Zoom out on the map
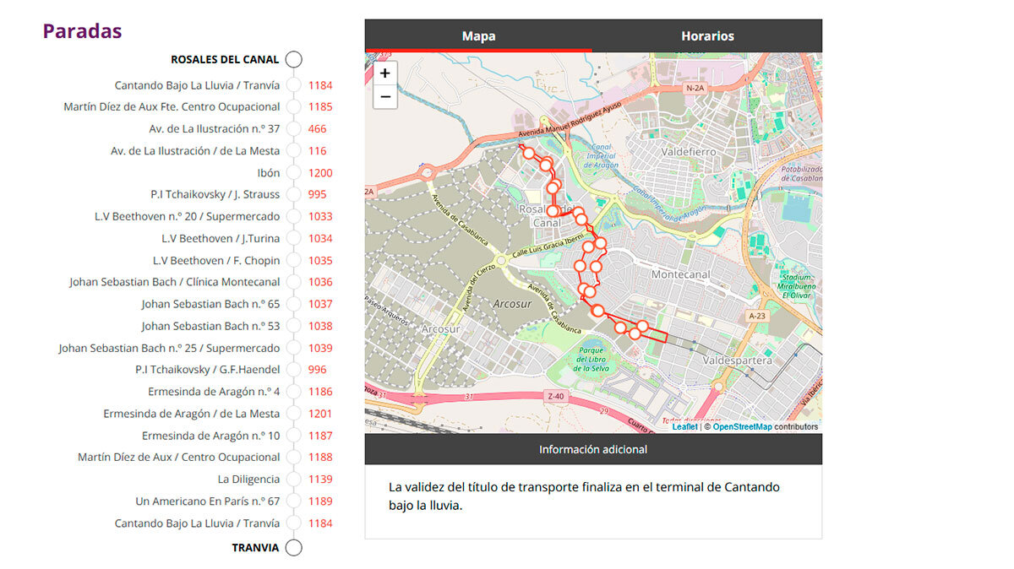Viewport: 1014px width, 569px height. (384, 96)
